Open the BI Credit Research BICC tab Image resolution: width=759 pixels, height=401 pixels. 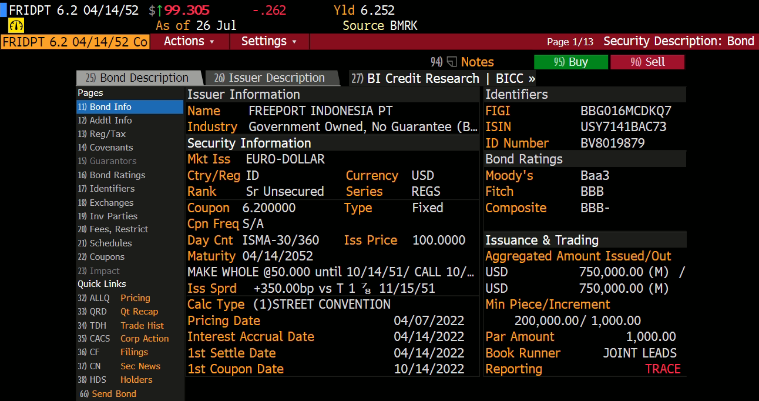(x=444, y=78)
